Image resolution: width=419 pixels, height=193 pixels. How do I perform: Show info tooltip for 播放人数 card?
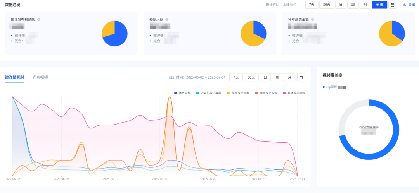167,19
